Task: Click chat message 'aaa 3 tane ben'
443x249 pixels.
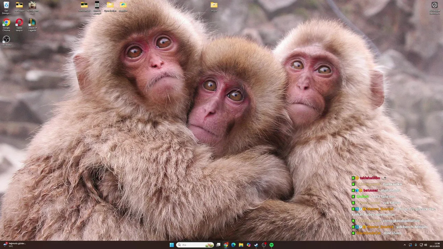Action: tap(383, 196)
